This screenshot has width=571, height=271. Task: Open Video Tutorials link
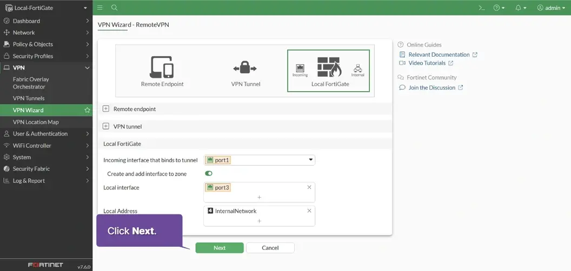[426, 63]
